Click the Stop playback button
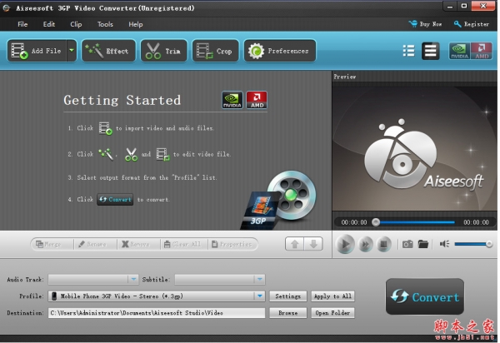 384,244
